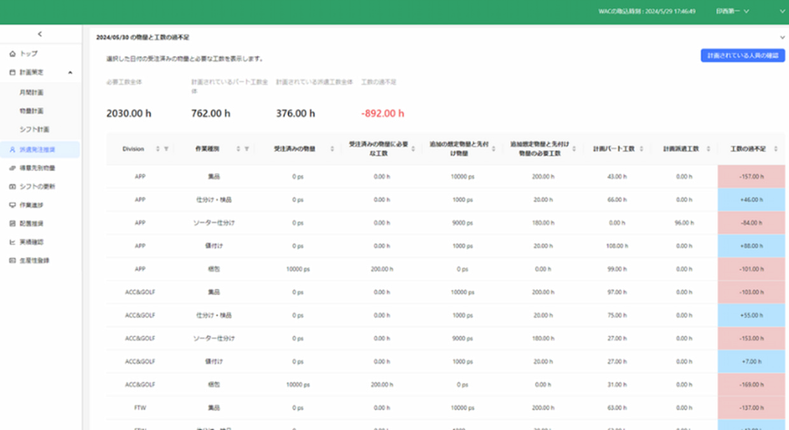
Task: Click the link icon above シフトの更新
Action: click(12, 168)
